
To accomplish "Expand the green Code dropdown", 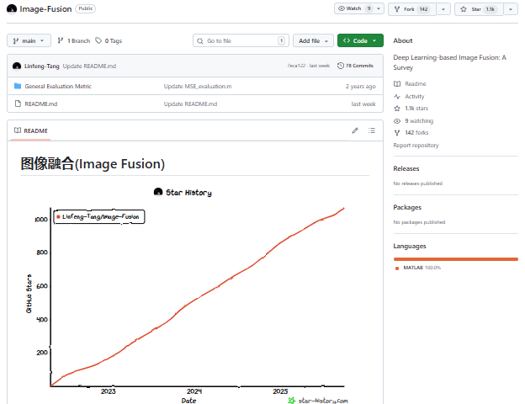I will click(360, 40).
